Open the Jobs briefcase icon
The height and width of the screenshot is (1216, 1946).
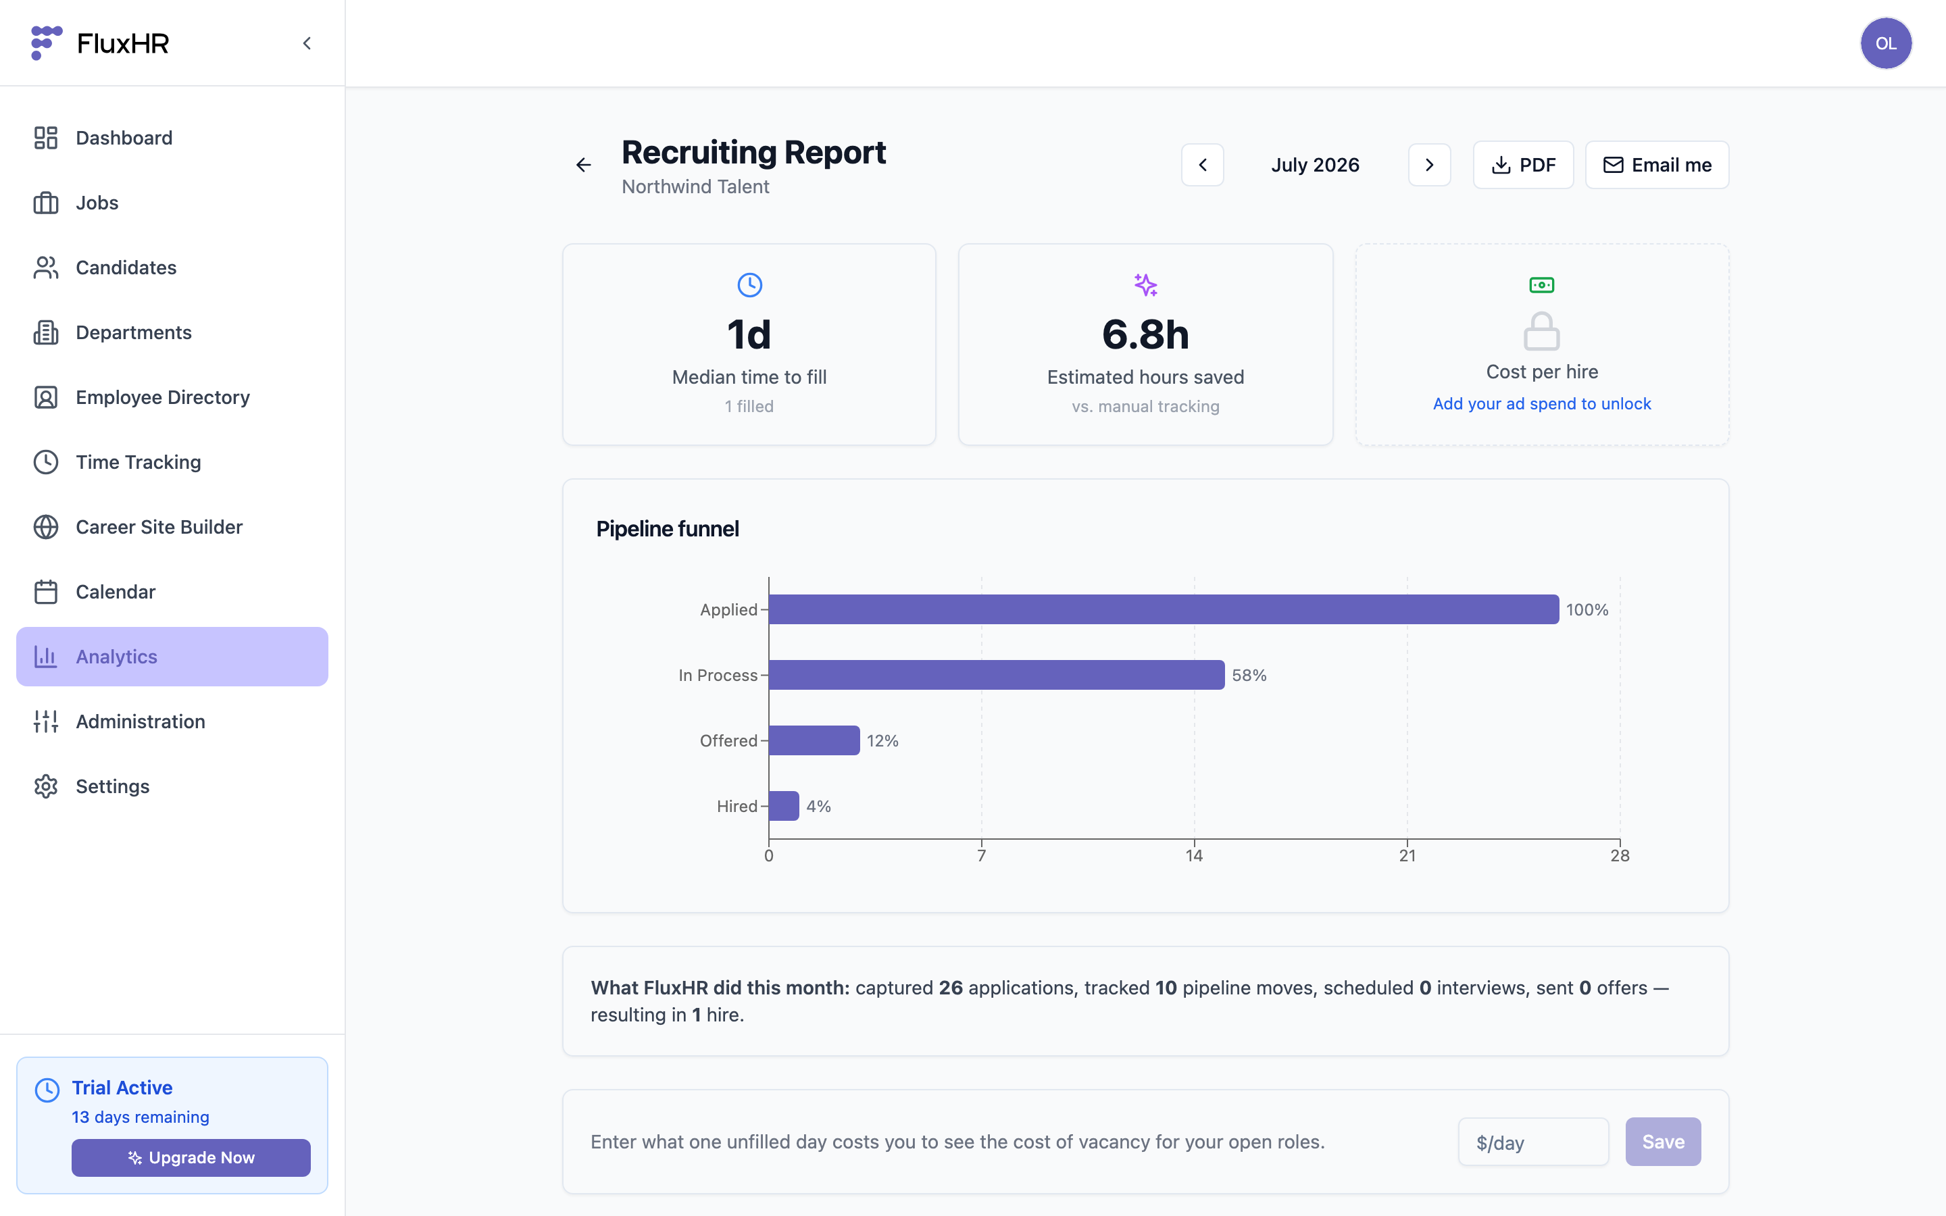click(x=46, y=203)
